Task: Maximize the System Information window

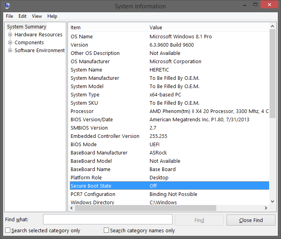Action: pyautogui.click(x=255, y=5)
